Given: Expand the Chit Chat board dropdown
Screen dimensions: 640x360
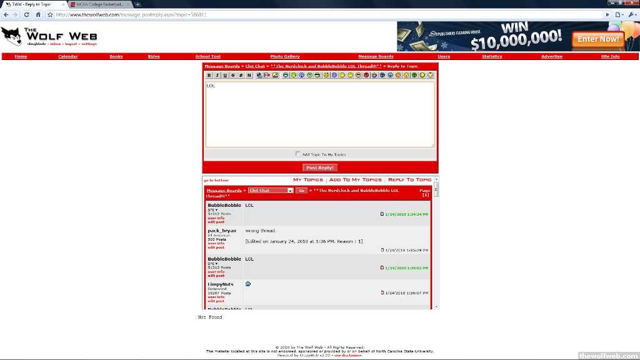Looking at the screenshot, I should coord(271,191).
